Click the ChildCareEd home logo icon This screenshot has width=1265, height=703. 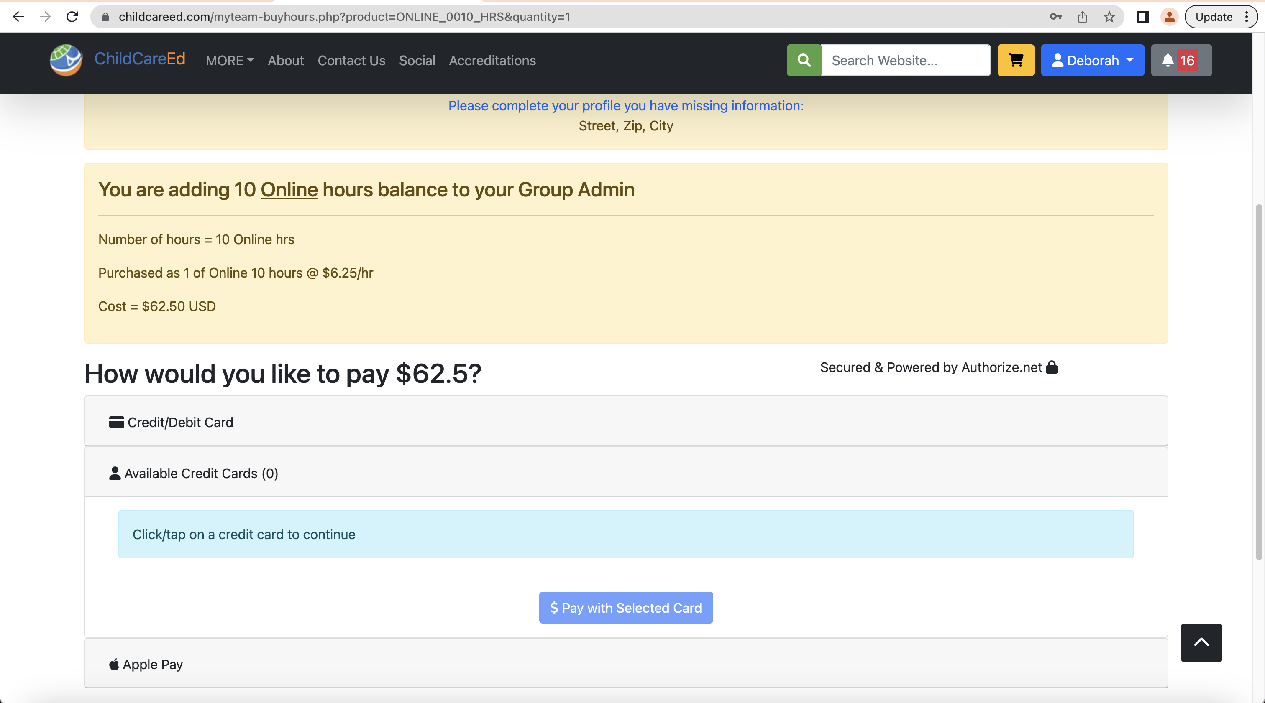tap(64, 61)
